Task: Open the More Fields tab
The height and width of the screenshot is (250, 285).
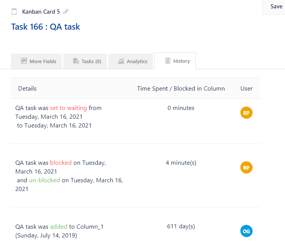Action: [x=36, y=61]
